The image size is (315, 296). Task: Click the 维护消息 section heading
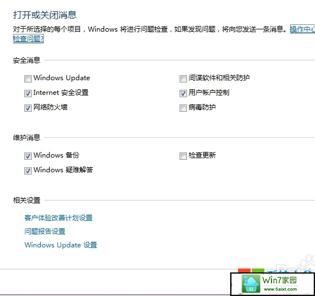(27, 138)
